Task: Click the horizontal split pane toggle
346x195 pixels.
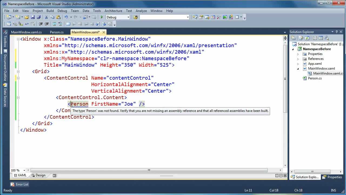Action: pyautogui.click(x=280, y=175)
